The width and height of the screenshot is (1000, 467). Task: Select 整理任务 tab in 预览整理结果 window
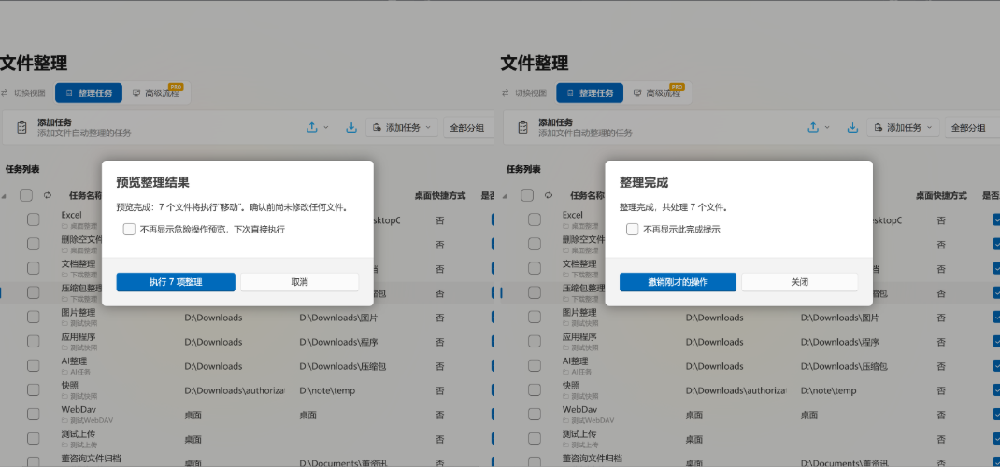pos(89,93)
